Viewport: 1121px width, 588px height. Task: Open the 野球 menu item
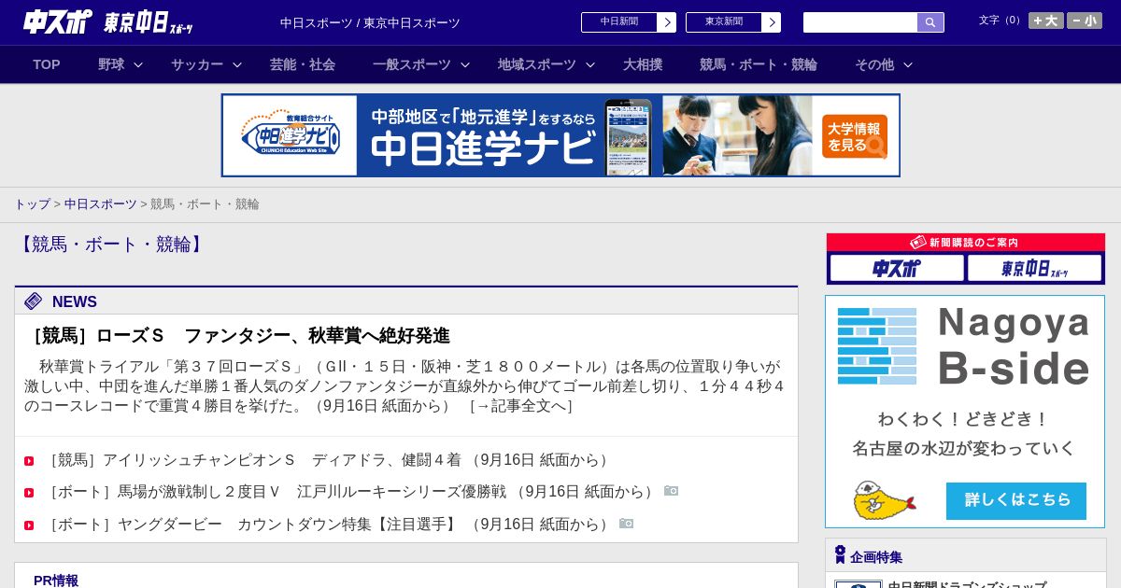[111, 64]
